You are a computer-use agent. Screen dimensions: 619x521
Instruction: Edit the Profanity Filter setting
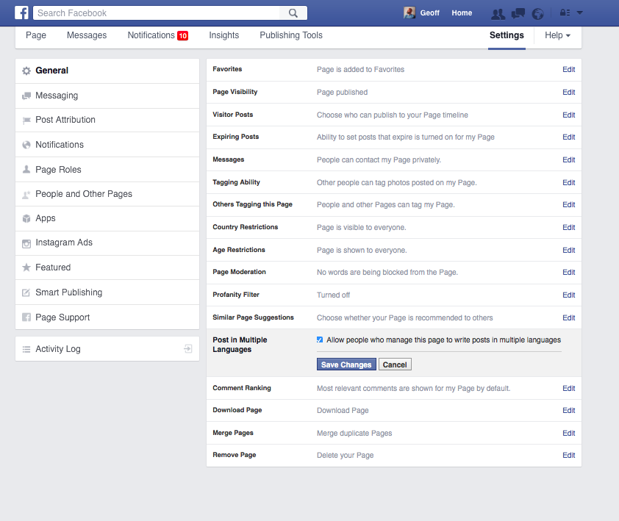pos(568,295)
